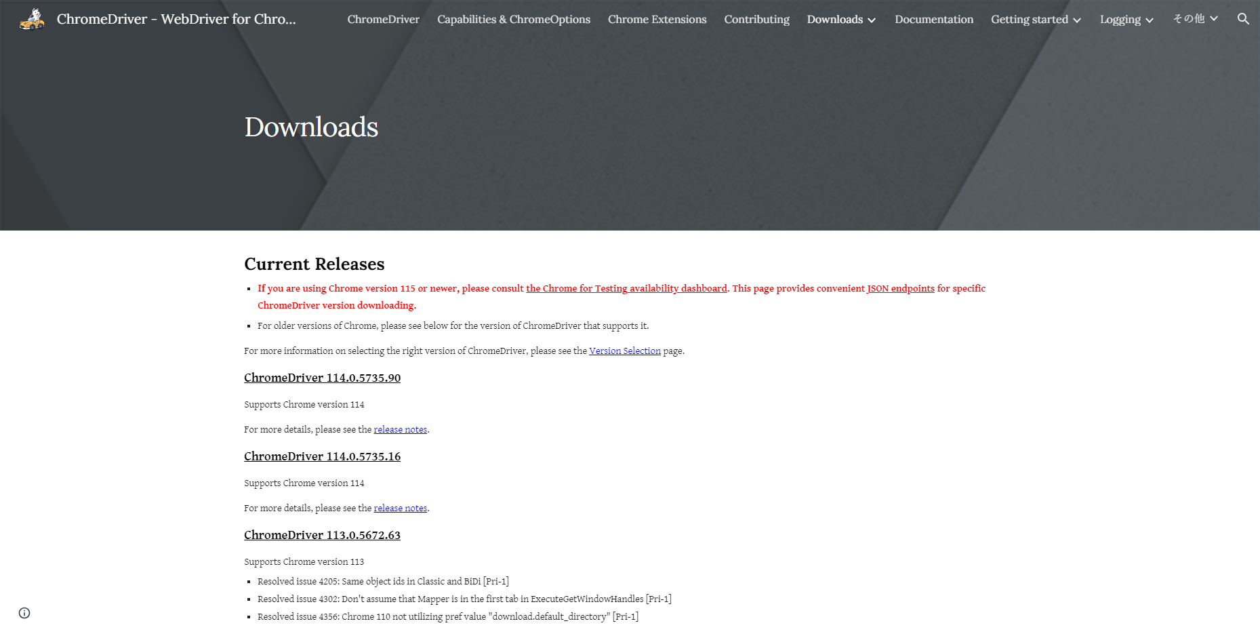Click release notes under ChromeDriver 114.0.5735.90

tap(400, 429)
